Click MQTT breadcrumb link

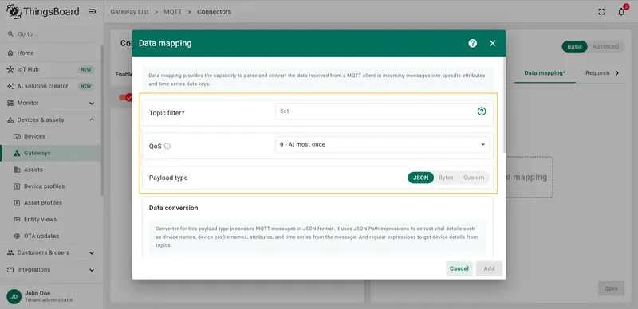click(x=173, y=12)
